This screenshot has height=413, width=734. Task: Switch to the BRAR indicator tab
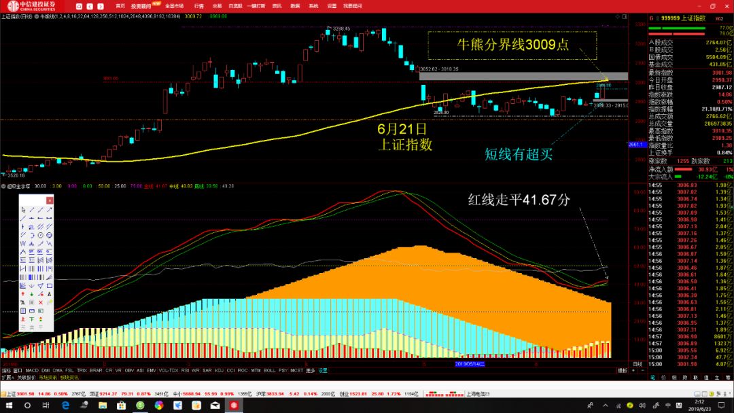(96, 370)
